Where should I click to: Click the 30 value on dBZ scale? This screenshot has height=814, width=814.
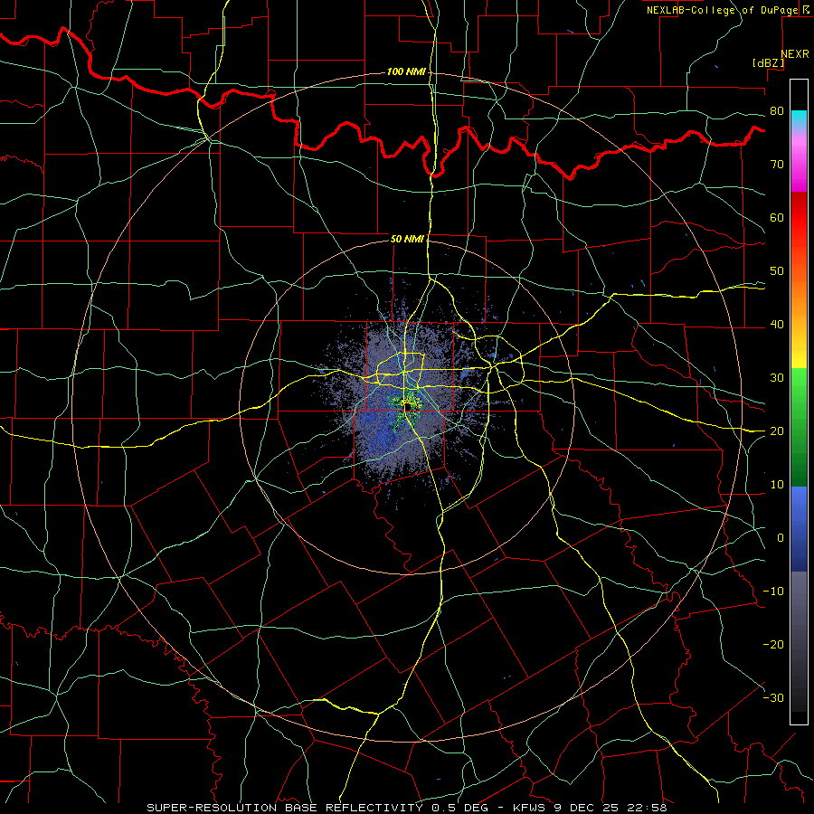point(777,378)
